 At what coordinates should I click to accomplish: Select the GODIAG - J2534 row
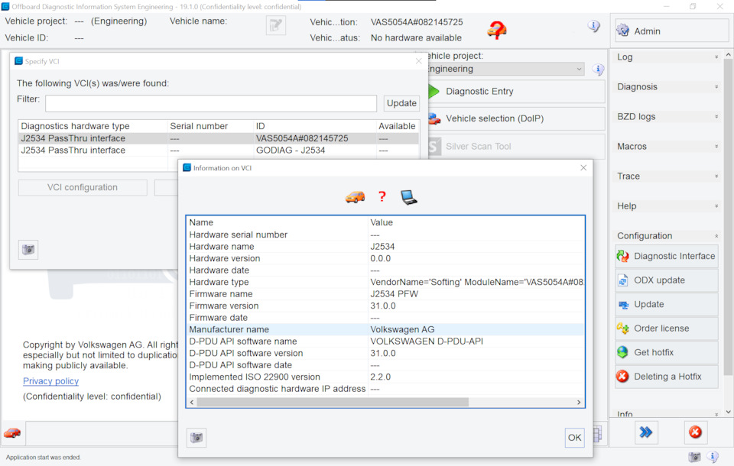(x=218, y=150)
